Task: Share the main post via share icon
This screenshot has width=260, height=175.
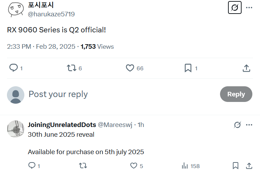Action: (246, 68)
